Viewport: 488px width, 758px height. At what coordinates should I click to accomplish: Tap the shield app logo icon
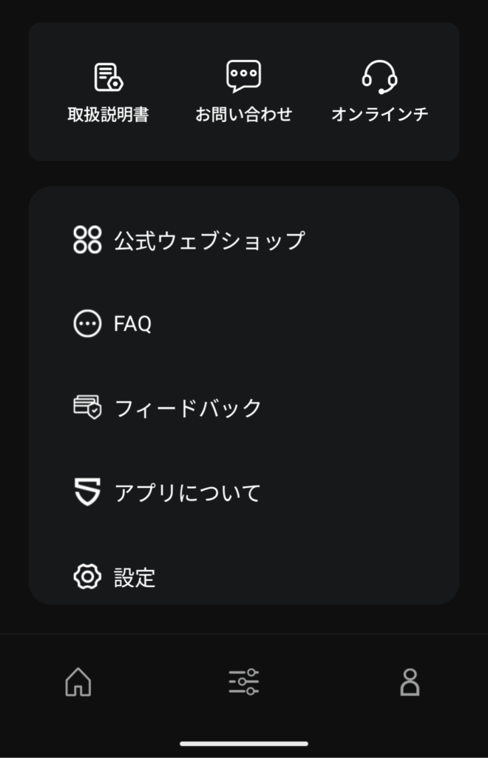[x=87, y=492]
